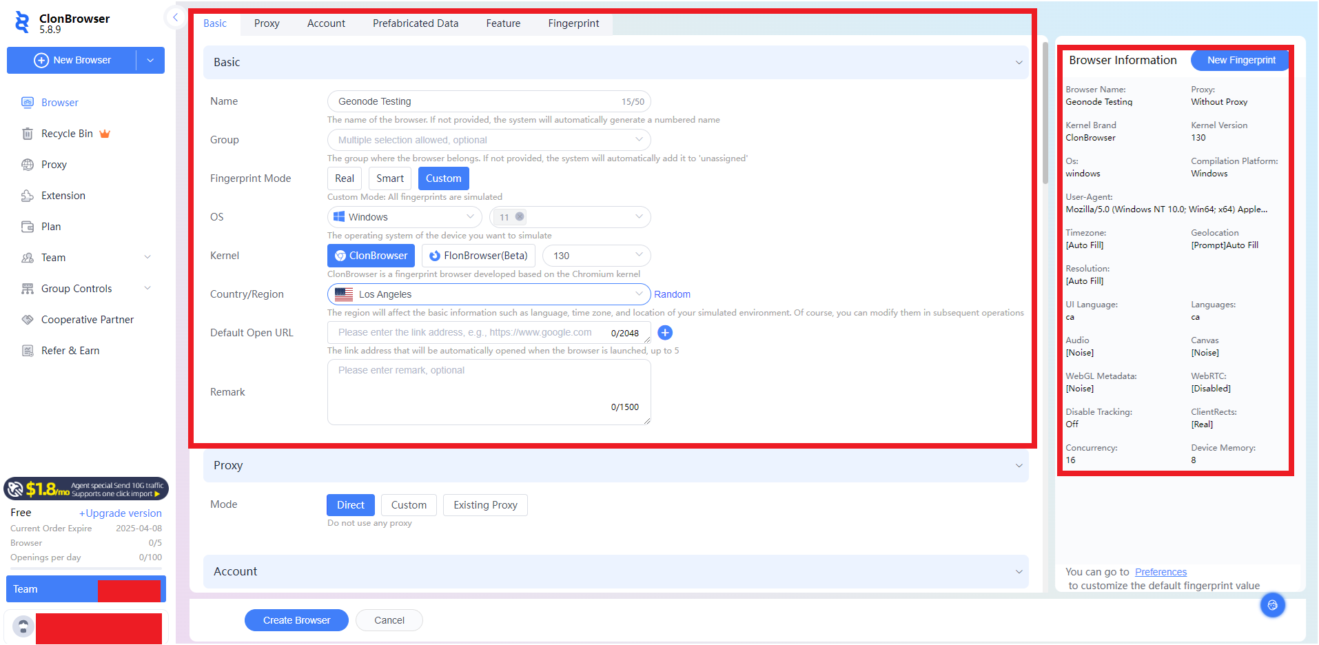Switch Proxy Mode to Existing Proxy
The height and width of the screenshot is (645, 1319).
point(485,504)
